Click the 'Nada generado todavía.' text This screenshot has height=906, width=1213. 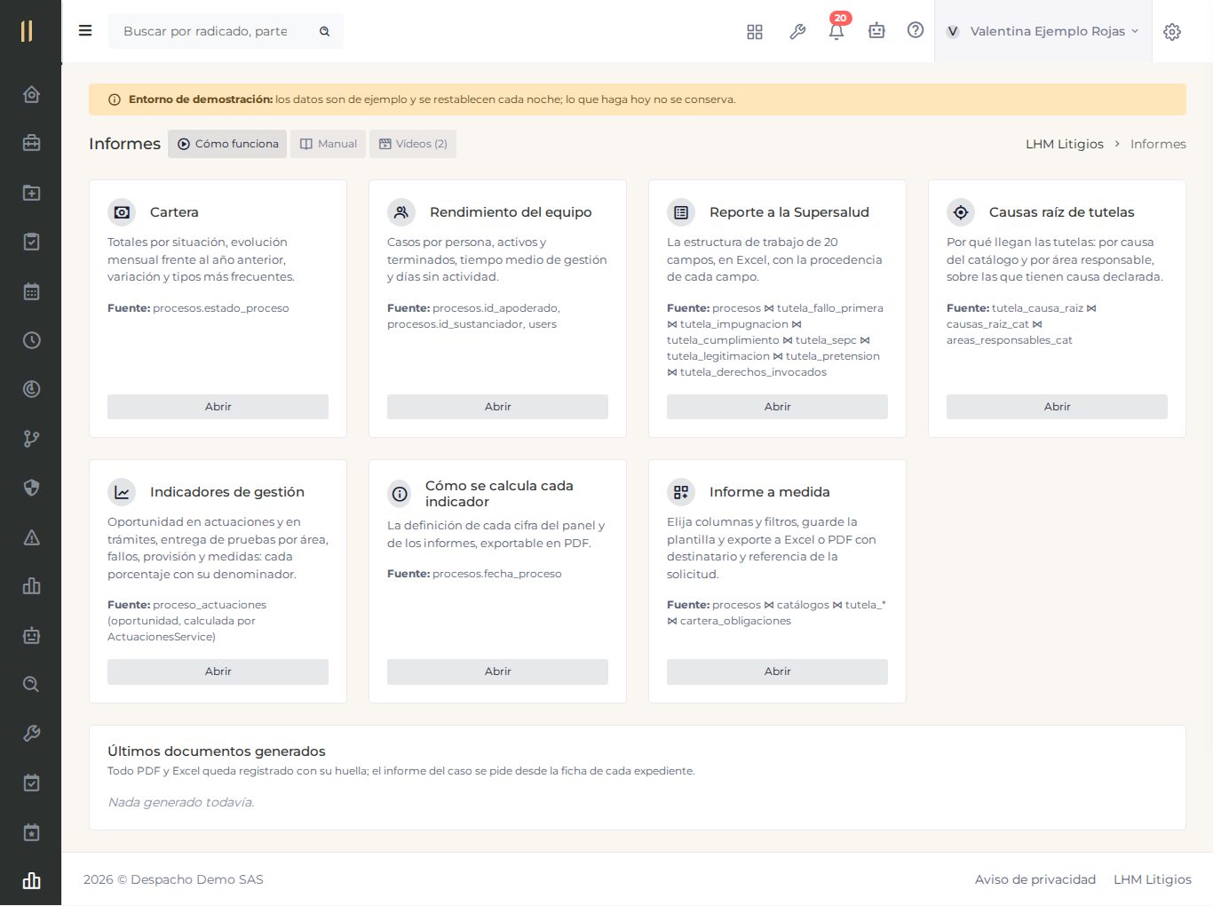click(x=181, y=802)
